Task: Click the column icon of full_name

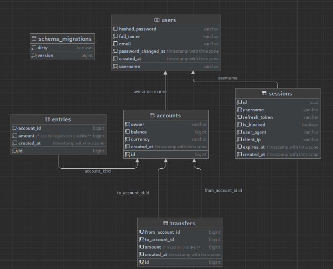Action: click(115, 36)
